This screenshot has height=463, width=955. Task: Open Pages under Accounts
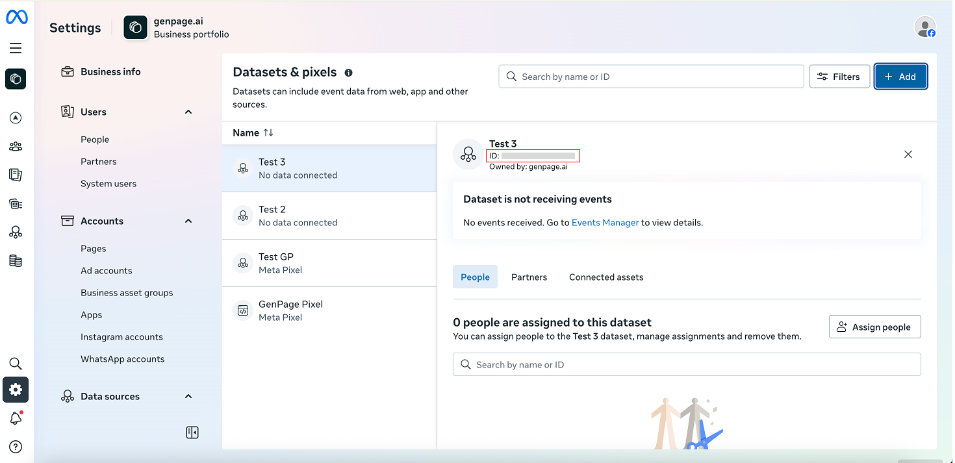94,249
